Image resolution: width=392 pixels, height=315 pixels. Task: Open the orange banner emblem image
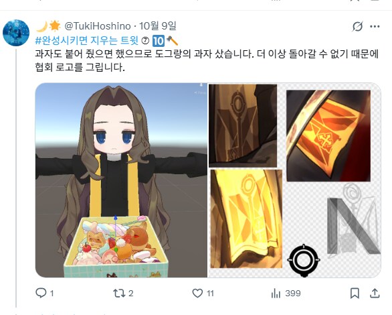tap(328, 135)
